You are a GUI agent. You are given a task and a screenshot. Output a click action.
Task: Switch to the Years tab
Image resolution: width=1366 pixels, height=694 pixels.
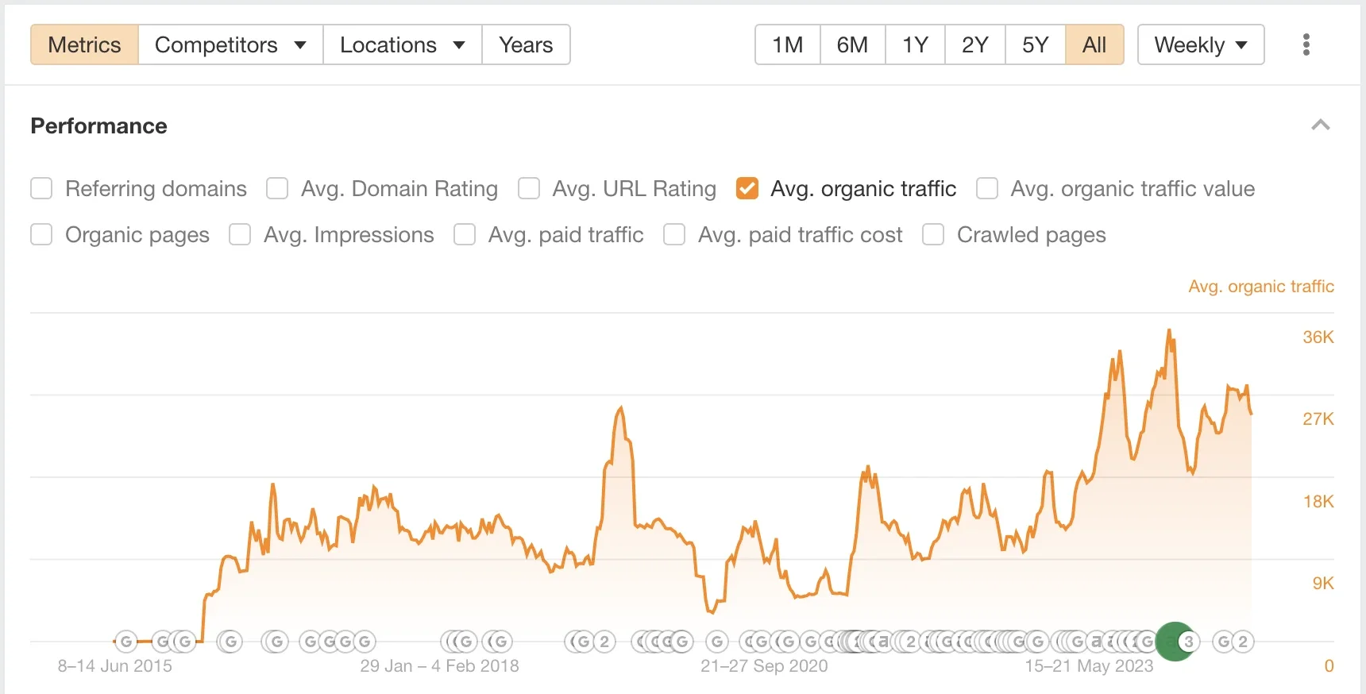(x=526, y=44)
